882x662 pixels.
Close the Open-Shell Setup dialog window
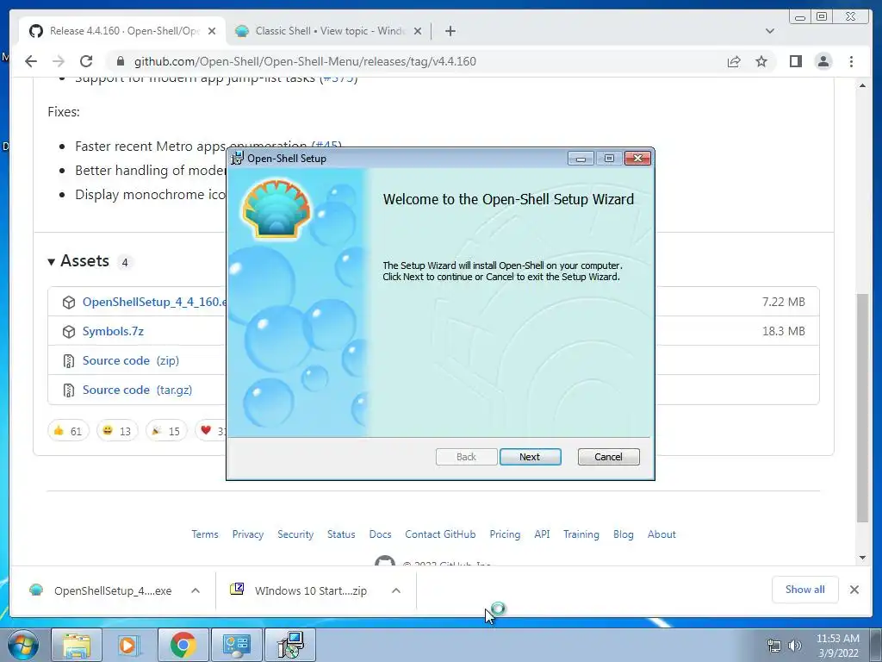tap(638, 159)
